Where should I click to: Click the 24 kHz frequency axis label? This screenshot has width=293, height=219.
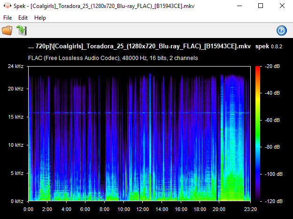click(15, 66)
